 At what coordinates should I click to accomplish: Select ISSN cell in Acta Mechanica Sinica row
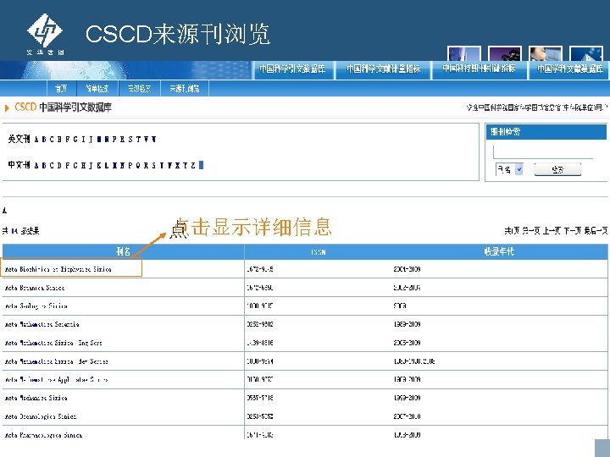pyautogui.click(x=260, y=398)
